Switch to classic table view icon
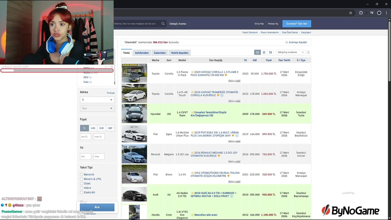Viewport: 391px width, 220px height. coord(258,52)
